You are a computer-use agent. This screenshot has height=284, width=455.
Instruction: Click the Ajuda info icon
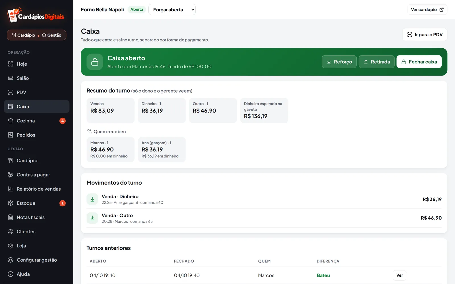(11, 274)
